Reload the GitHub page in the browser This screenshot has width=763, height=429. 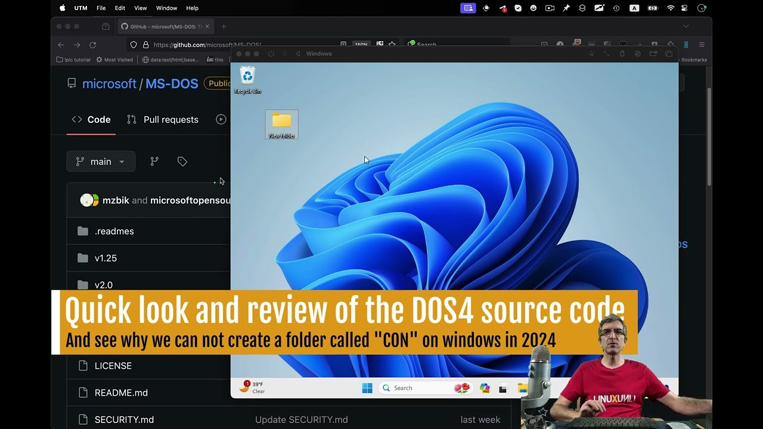[x=92, y=45]
